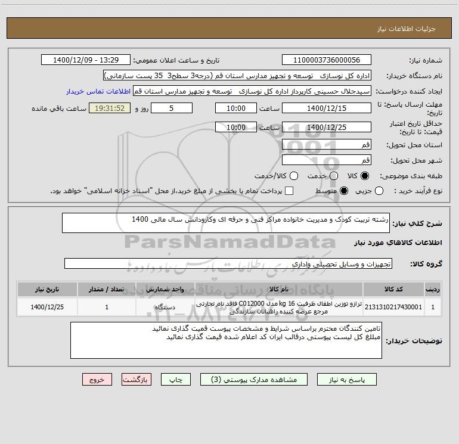Click the announcement date field 1400/12/09 - 13:29

click(x=86, y=60)
